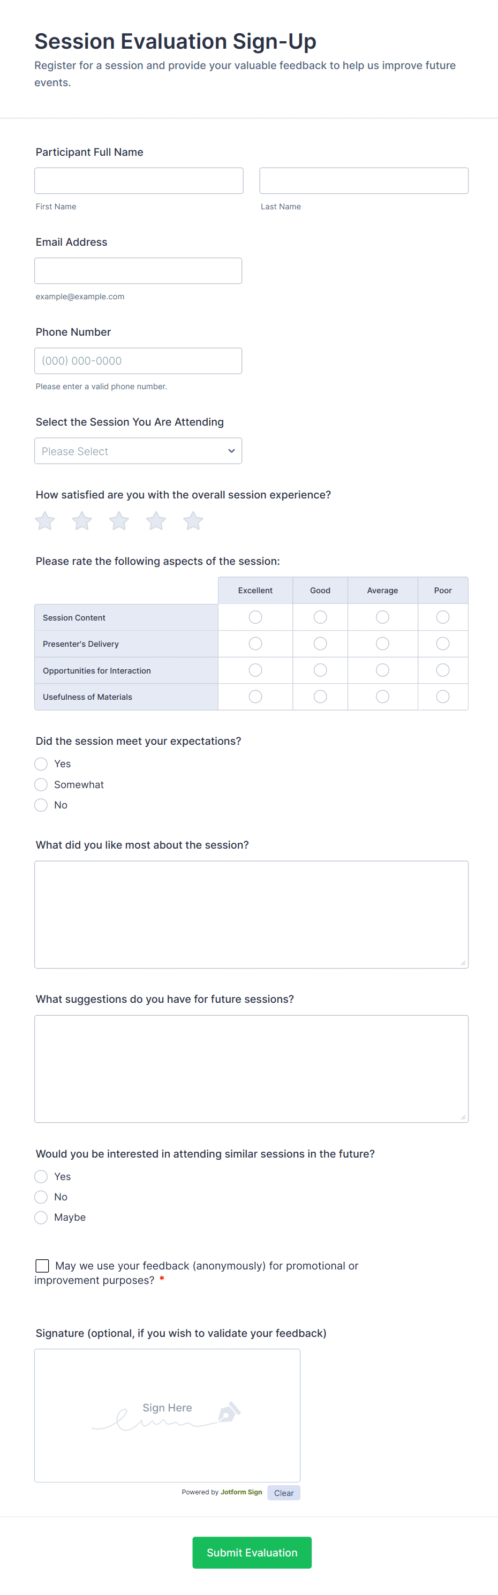
Task: Select Maybe for attending future sessions
Action: (42, 1216)
